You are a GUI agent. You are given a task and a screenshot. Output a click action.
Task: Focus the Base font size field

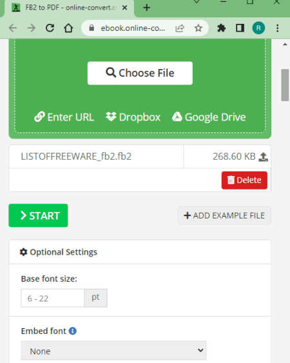tap(53, 298)
